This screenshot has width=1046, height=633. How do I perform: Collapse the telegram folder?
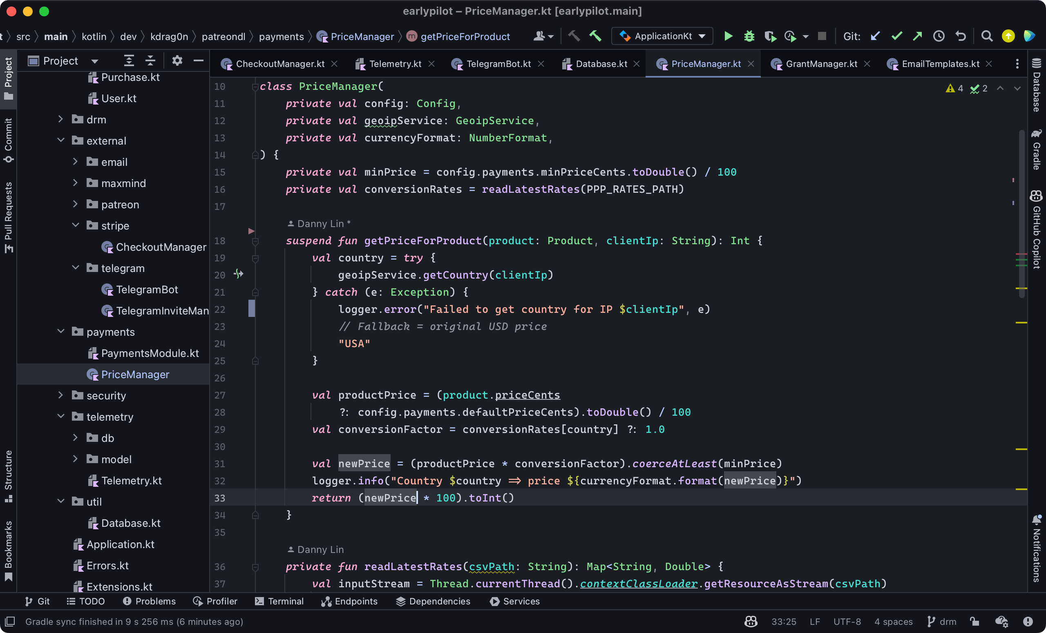coord(76,268)
